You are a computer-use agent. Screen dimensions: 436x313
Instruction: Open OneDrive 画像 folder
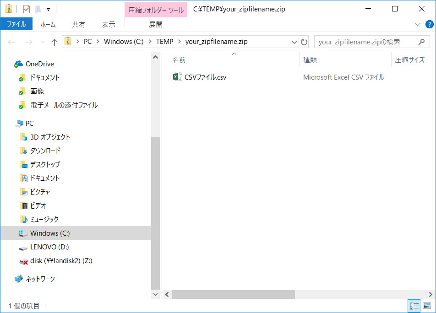37,91
